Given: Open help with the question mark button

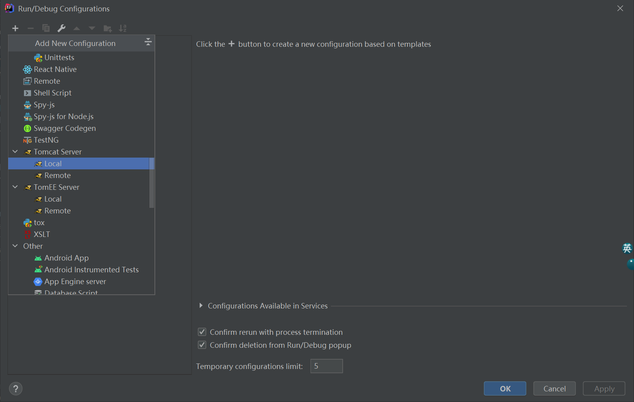Looking at the screenshot, I should (16, 389).
